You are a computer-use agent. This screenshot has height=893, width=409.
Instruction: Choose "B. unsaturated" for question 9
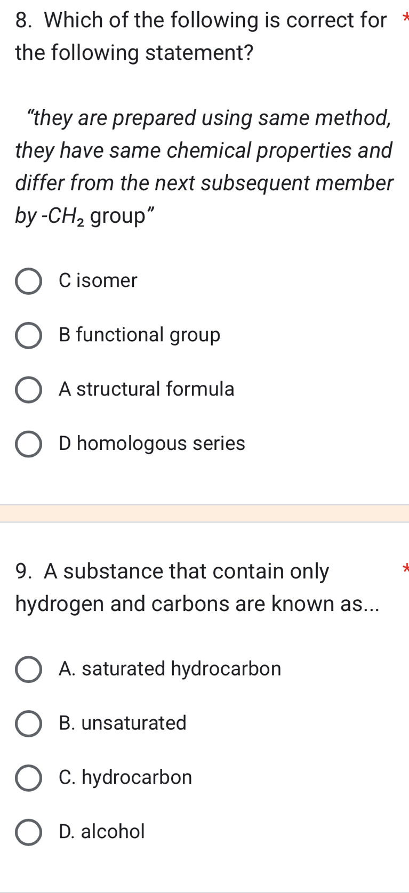point(29,724)
